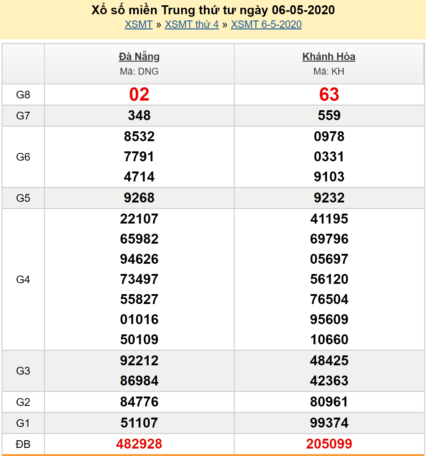Click the G6 number 0978

[329, 137]
